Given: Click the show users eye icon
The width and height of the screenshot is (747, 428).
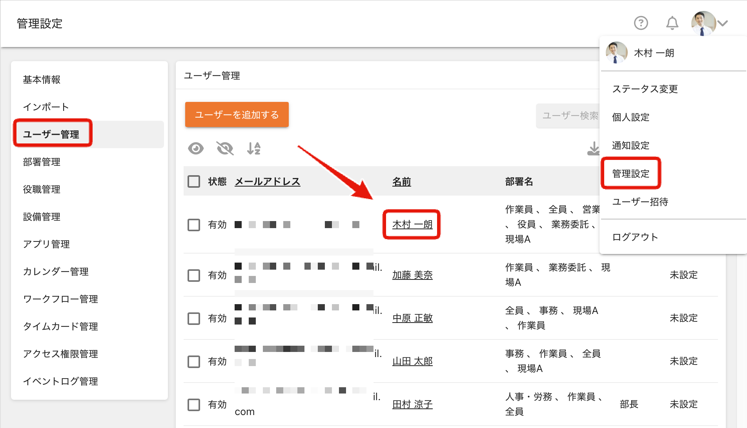Looking at the screenshot, I should click(196, 149).
